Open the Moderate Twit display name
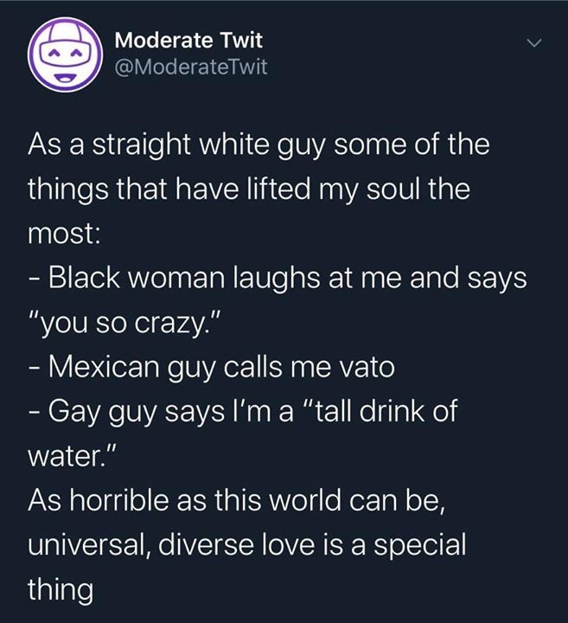This screenshot has width=568, height=623. (188, 40)
